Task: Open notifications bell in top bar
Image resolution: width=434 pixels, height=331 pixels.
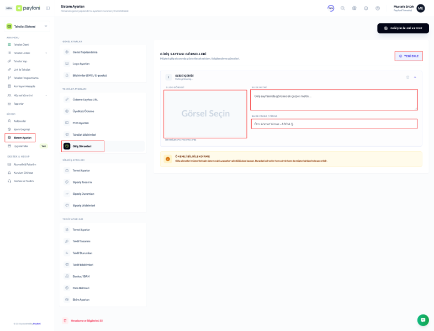Action: pos(366,8)
